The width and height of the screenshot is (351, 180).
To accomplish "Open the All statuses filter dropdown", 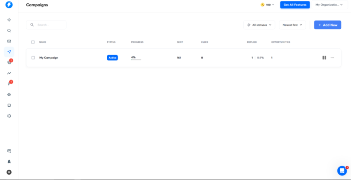I will [x=259, y=25].
